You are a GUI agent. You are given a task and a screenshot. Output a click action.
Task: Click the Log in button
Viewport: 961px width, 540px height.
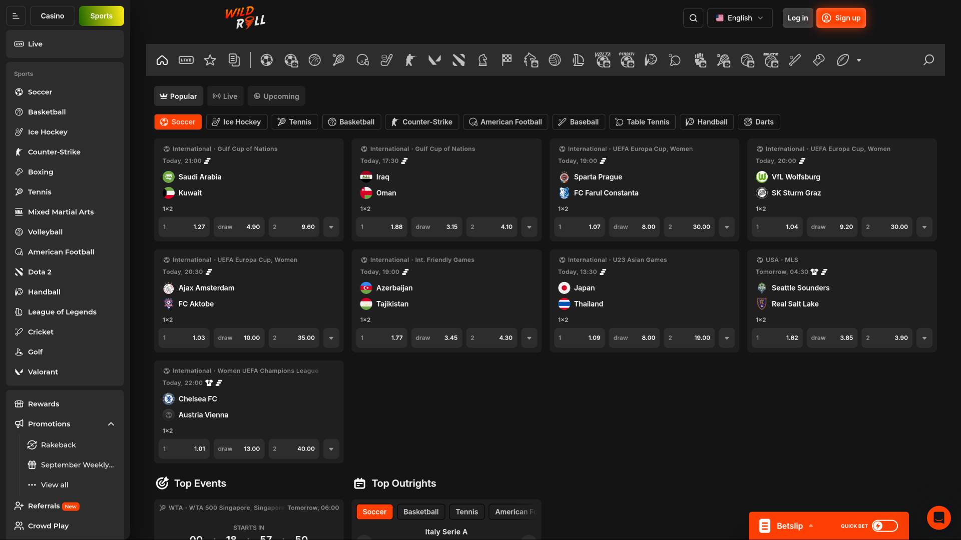798,18
